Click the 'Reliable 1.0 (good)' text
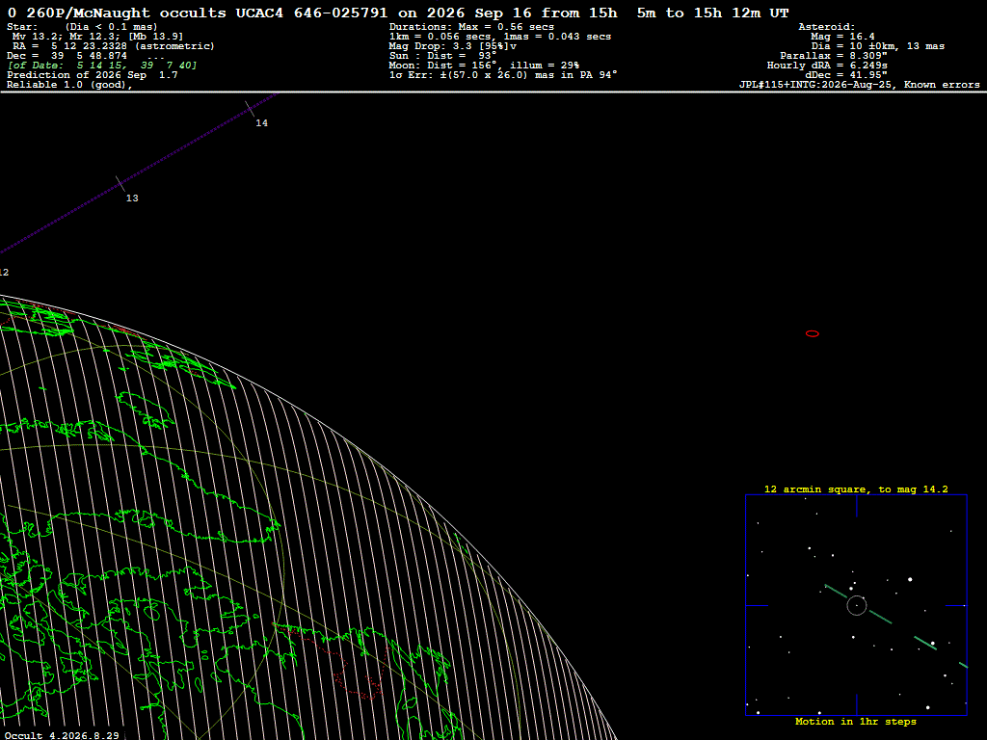Screen dimensions: 987x740 [x=69, y=85]
